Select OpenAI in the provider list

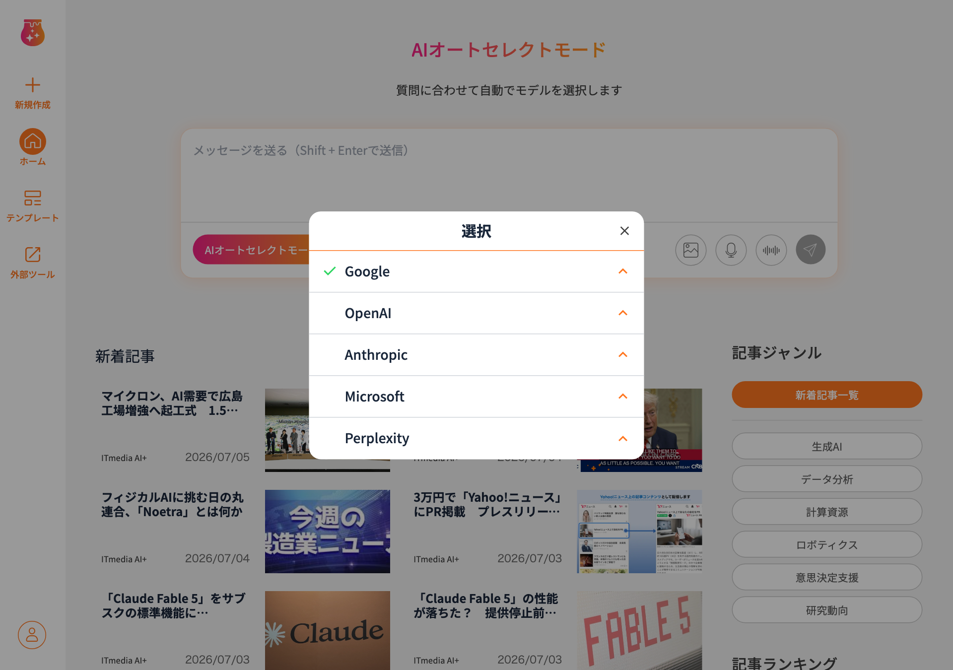coord(476,313)
